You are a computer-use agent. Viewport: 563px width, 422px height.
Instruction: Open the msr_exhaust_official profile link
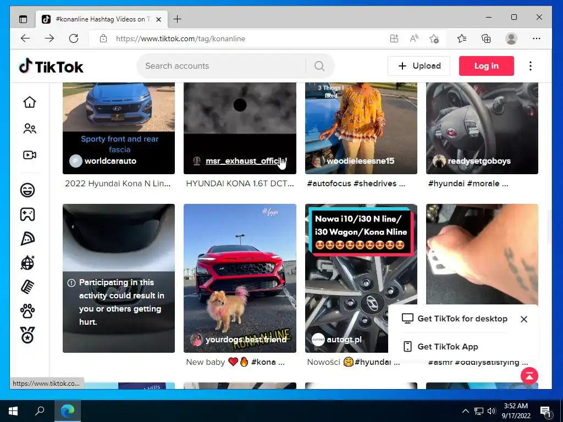click(246, 161)
